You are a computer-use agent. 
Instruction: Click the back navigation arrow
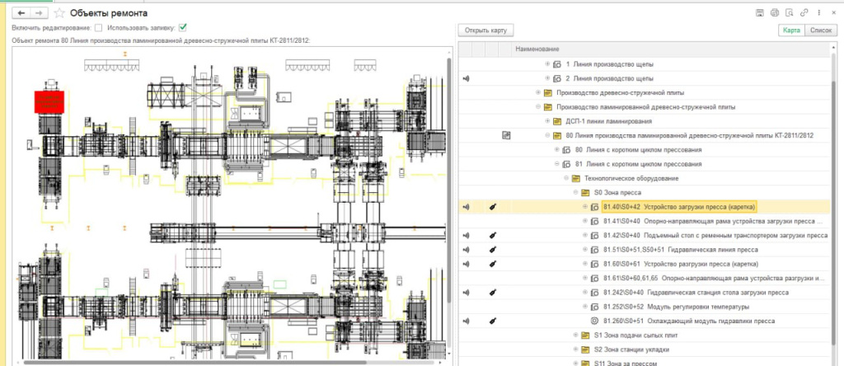pos(22,13)
